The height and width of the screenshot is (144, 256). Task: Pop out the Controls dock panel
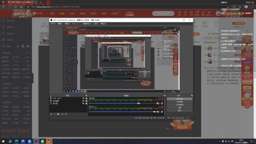point(192,95)
